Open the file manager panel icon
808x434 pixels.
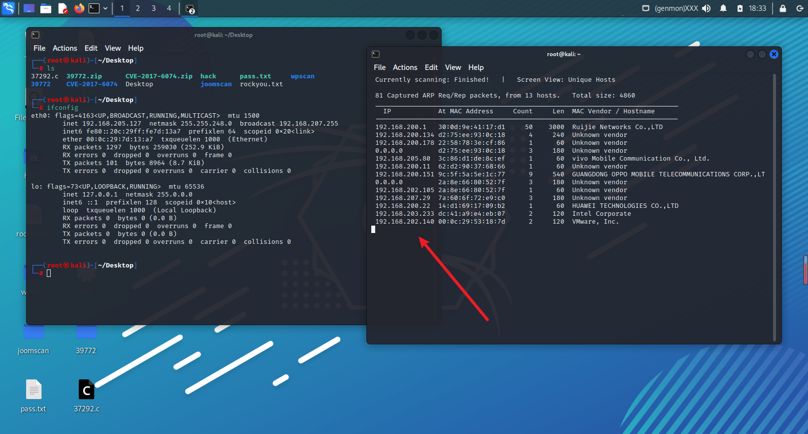click(x=46, y=8)
